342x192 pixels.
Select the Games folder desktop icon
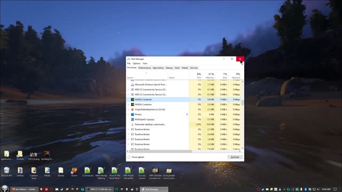click(x=61, y=172)
